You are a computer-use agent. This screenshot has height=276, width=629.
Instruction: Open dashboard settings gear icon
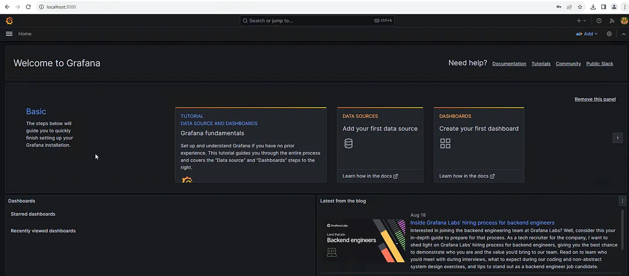609,34
